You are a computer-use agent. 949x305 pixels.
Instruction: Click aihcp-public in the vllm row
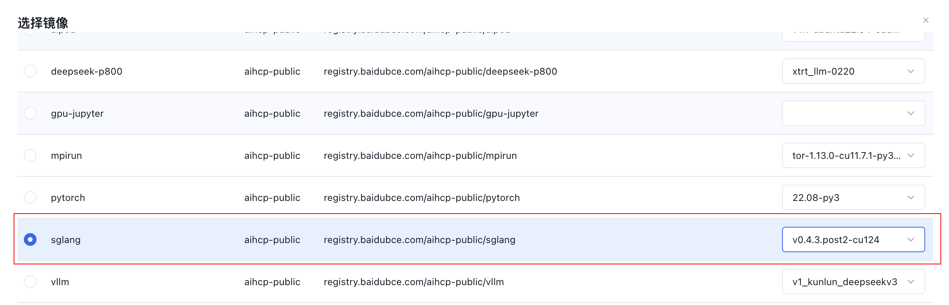tap(272, 282)
